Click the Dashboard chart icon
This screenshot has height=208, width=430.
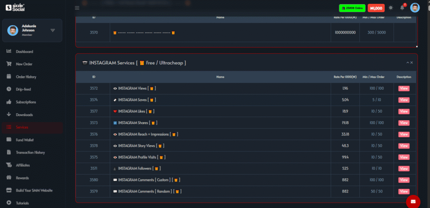[x=9, y=51]
